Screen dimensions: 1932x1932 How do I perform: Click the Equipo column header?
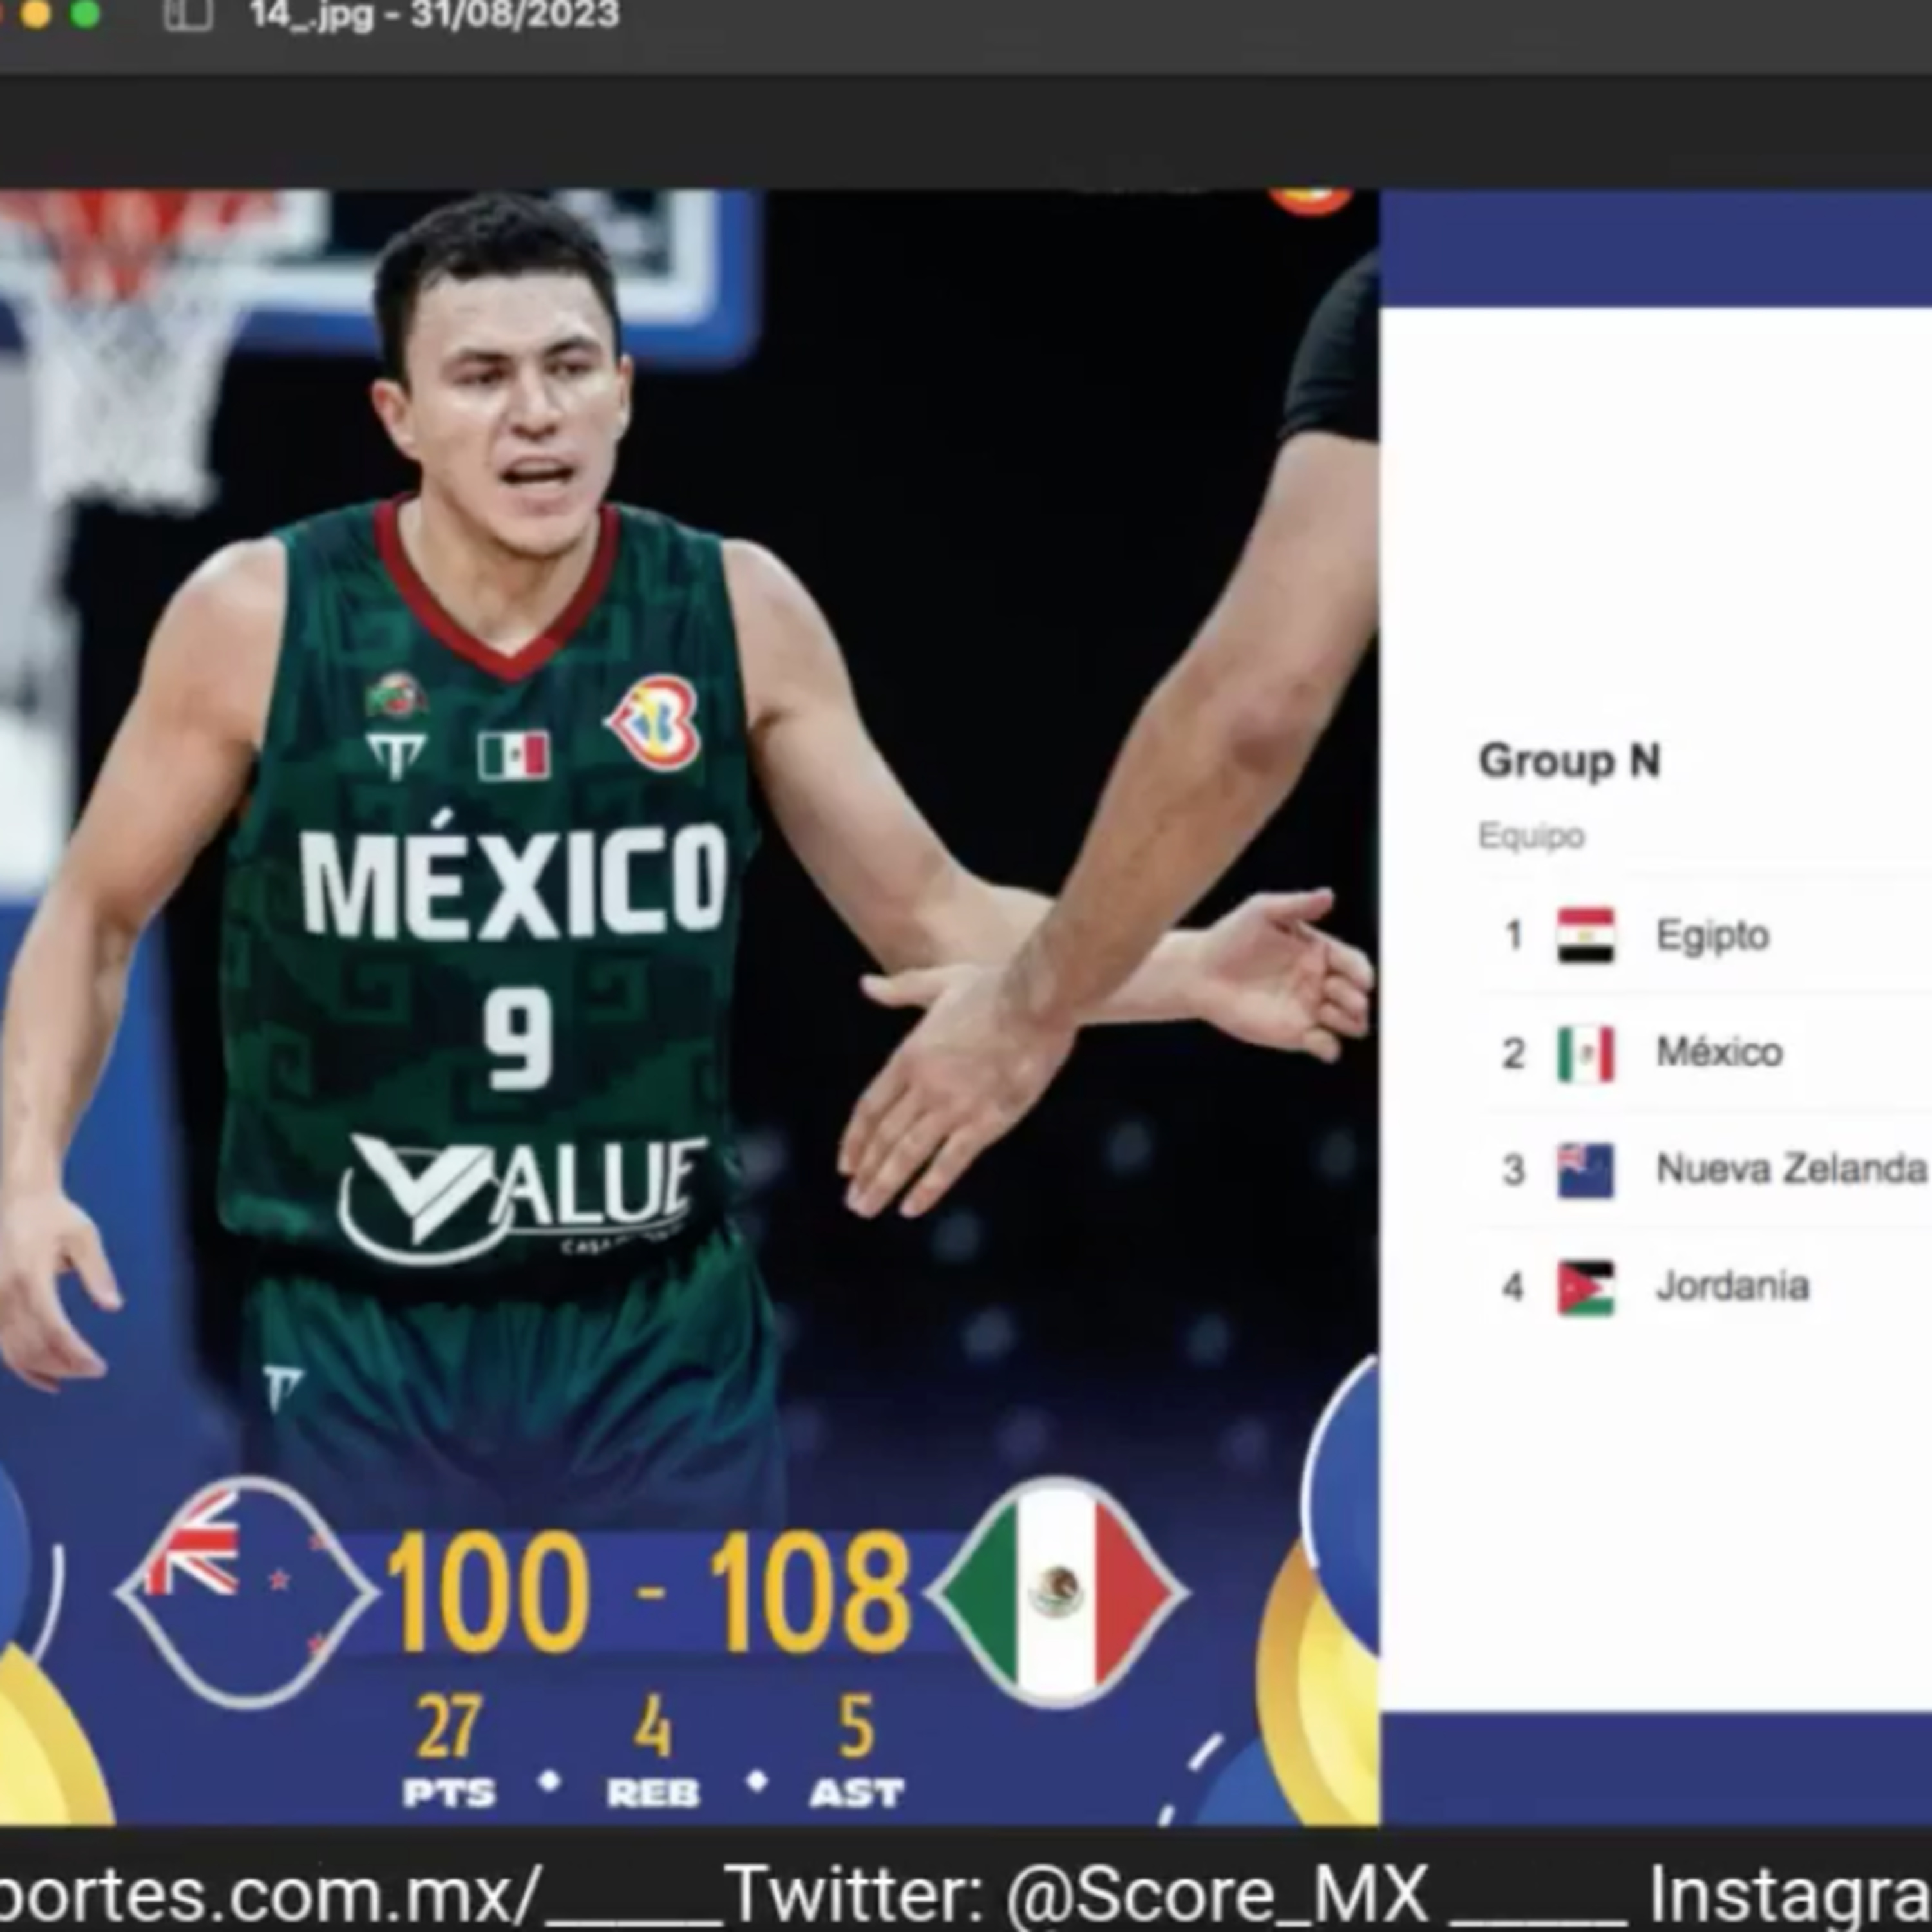pyautogui.click(x=1531, y=835)
